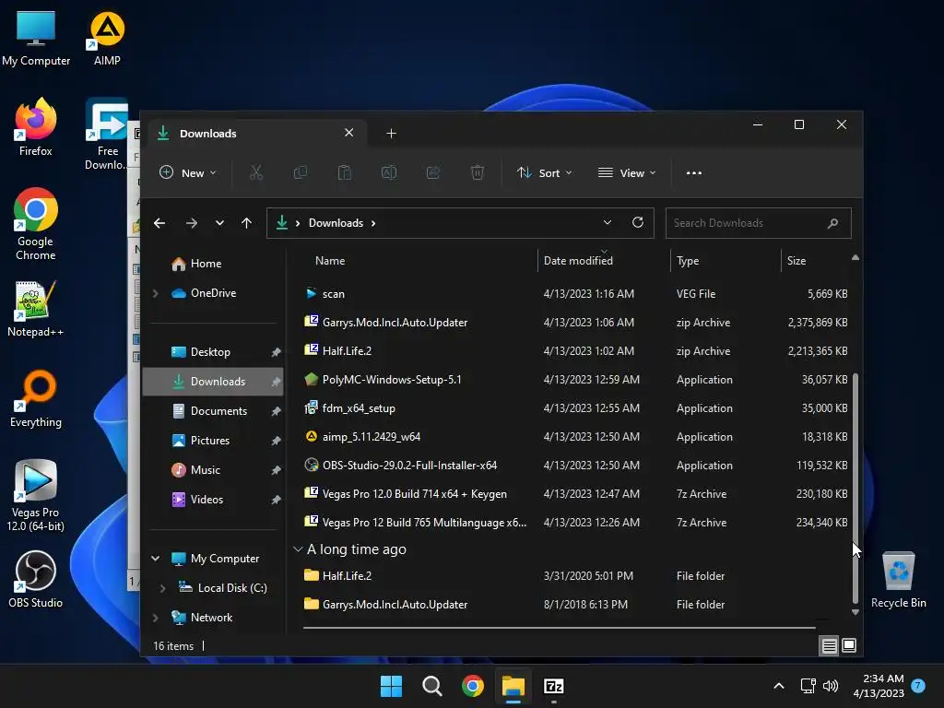Click in the Search Downloads field
The height and width of the screenshot is (708, 944).
point(758,223)
